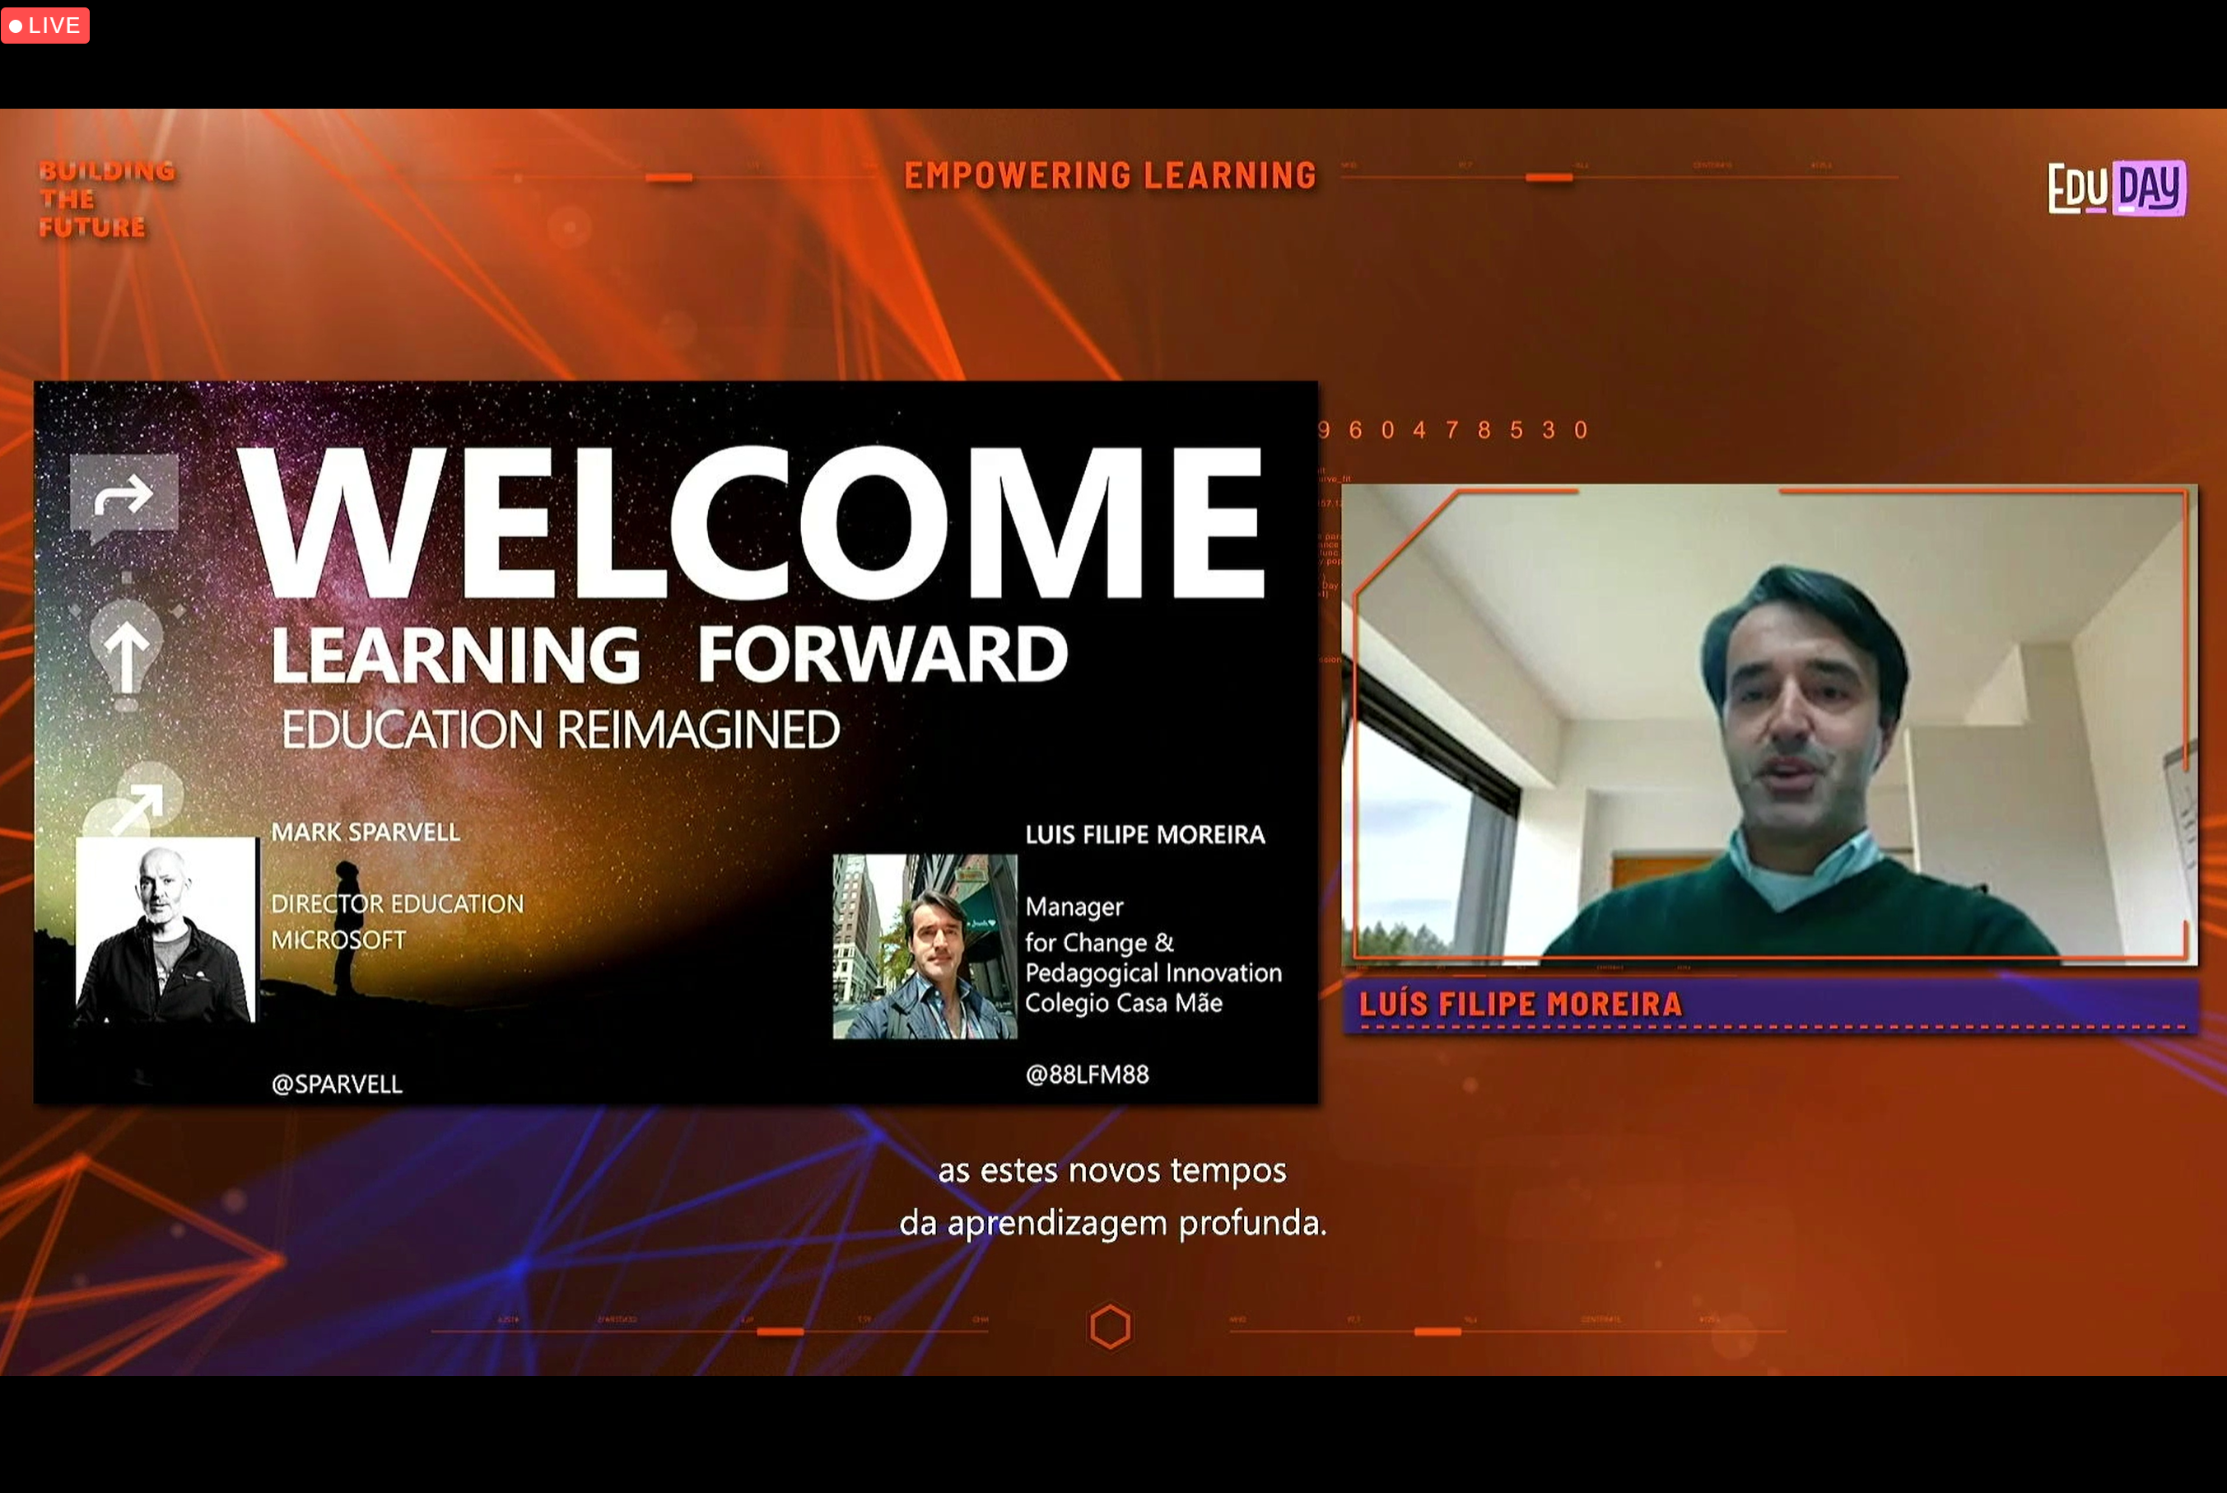Click the orange number sequence above the video
2227x1493 pixels.
(x=1453, y=431)
